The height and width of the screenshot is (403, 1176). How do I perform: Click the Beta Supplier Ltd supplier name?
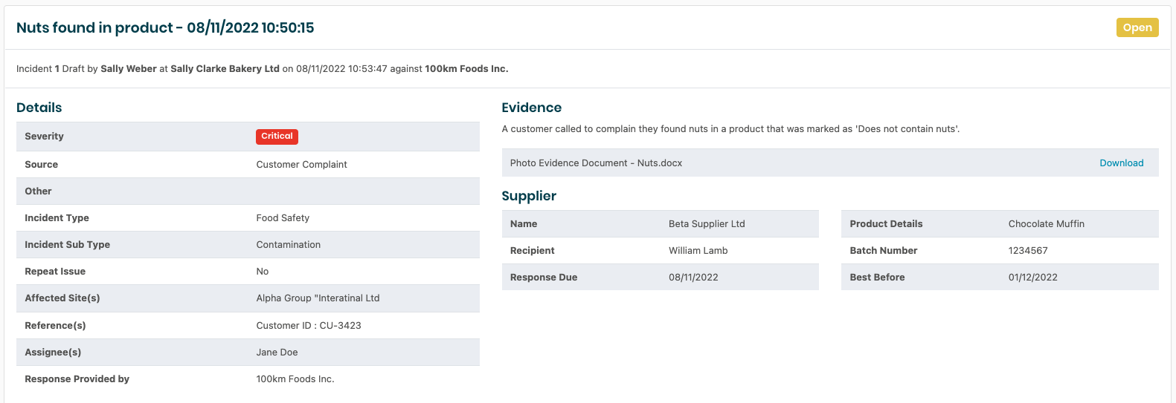point(706,224)
